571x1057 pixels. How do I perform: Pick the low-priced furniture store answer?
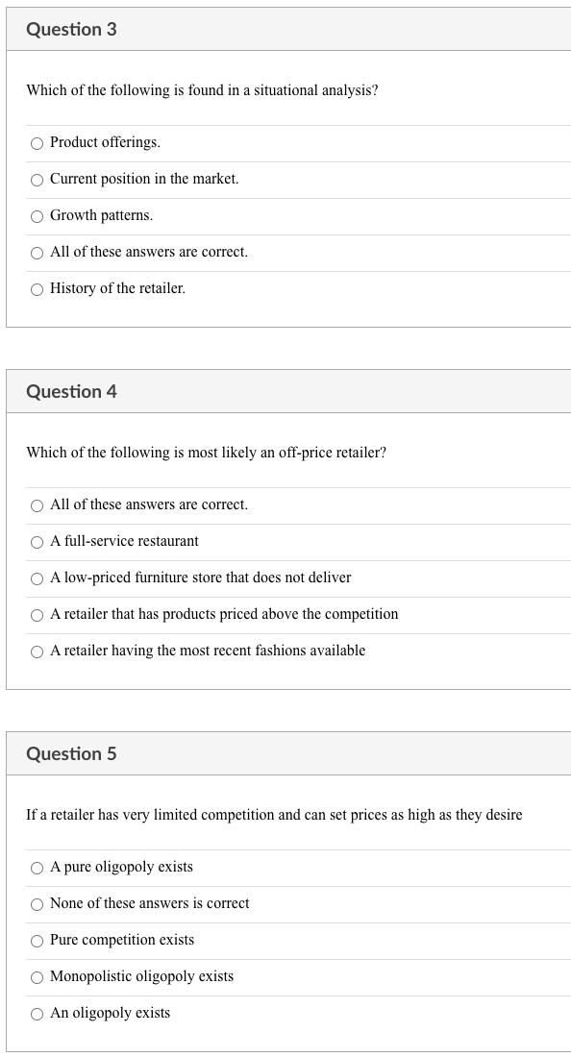tap(37, 578)
